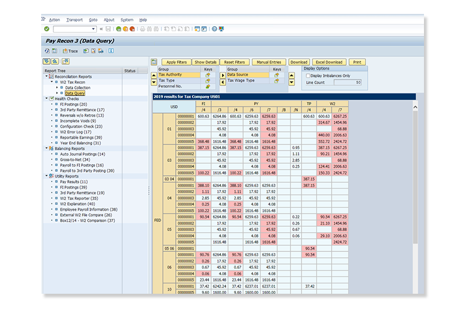
Task: Collapse the Balancing Reports tree node
Action: [46, 149]
